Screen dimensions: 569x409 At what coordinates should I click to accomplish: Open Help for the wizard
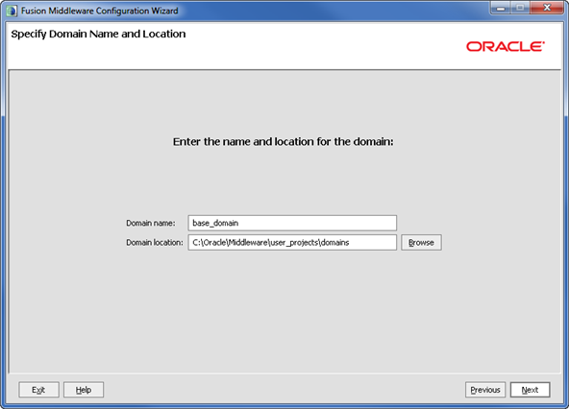click(x=84, y=390)
